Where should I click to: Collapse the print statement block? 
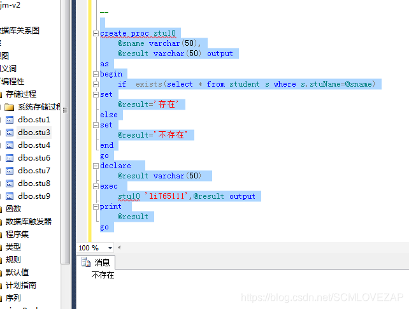96,207
